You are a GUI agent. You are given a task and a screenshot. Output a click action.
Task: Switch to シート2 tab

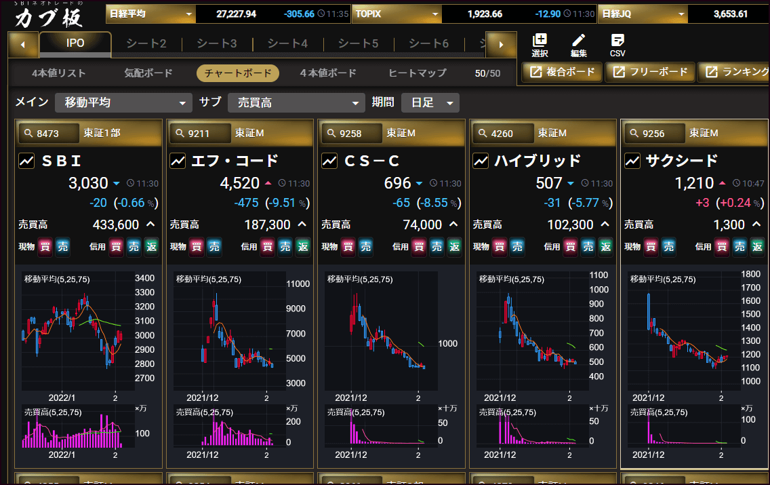tap(146, 43)
